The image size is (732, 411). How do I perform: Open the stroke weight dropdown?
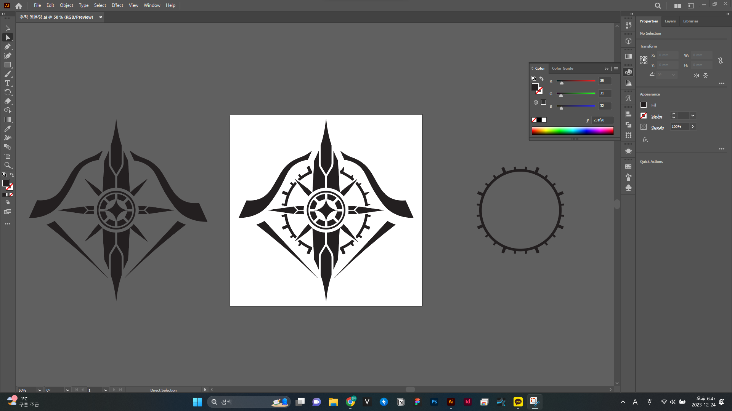[x=693, y=116]
